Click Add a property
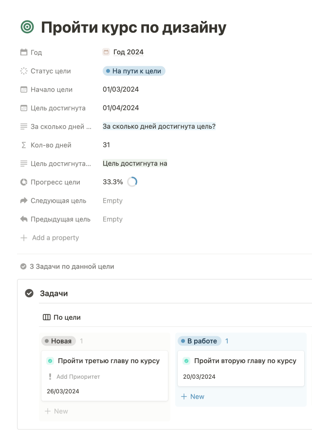 click(55, 238)
